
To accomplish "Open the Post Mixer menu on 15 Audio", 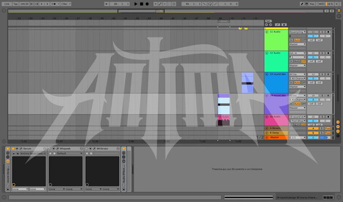I will click(297, 121).
